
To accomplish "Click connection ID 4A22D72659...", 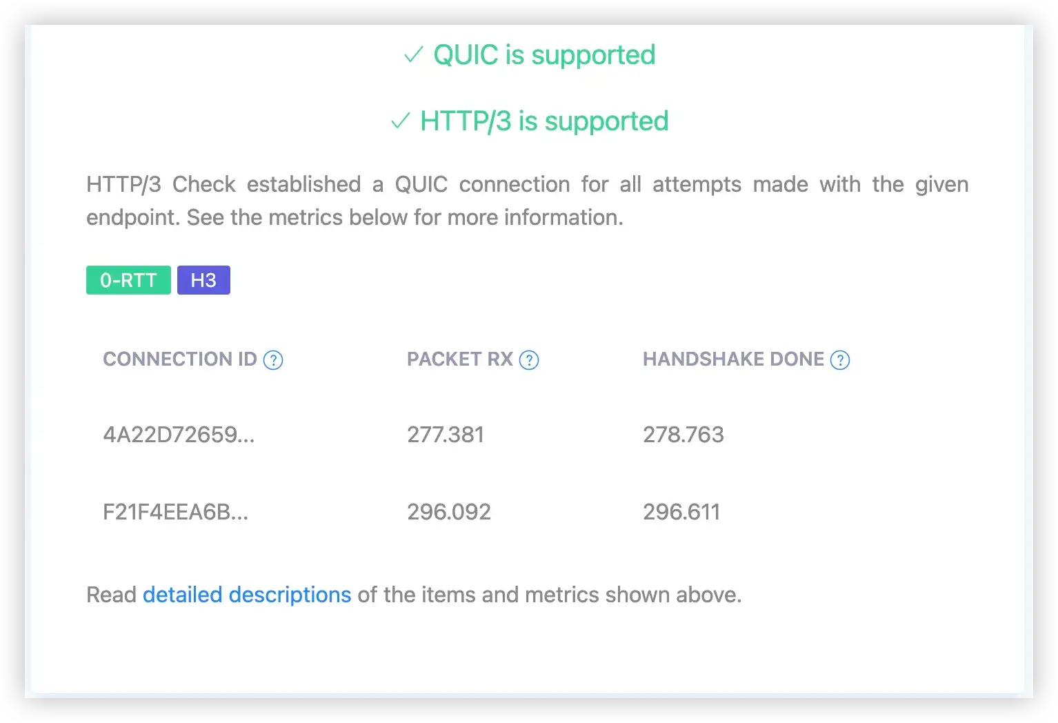I will tap(179, 435).
